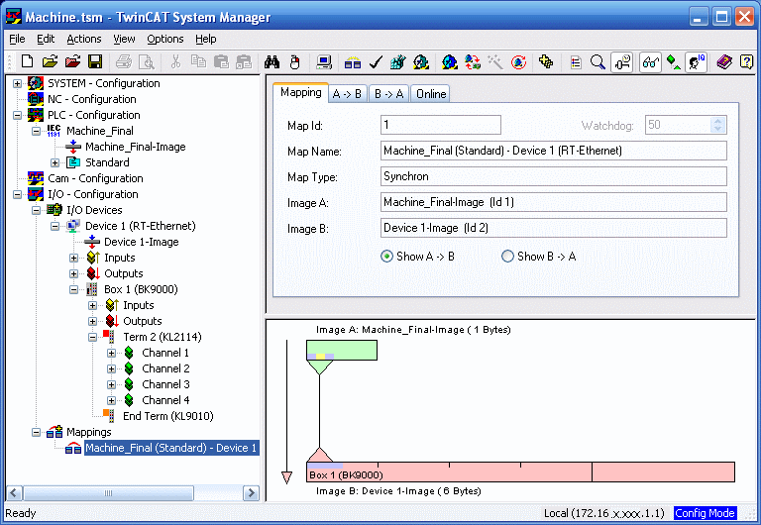The image size is (761, 525).
Task: Open the Options menu
Action: [165, 39]
